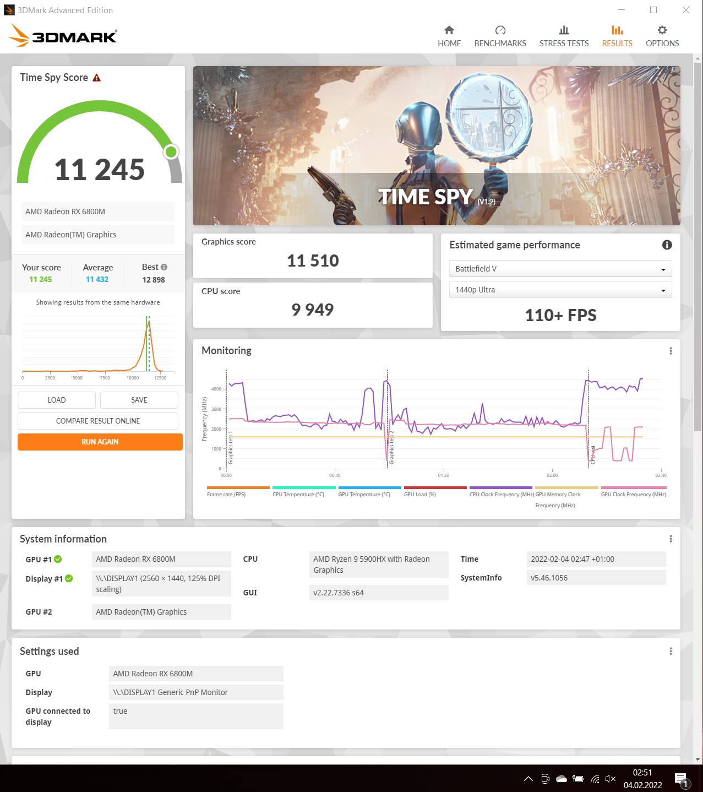Click the GPU #1 green check icon

(x=58, y=559)
